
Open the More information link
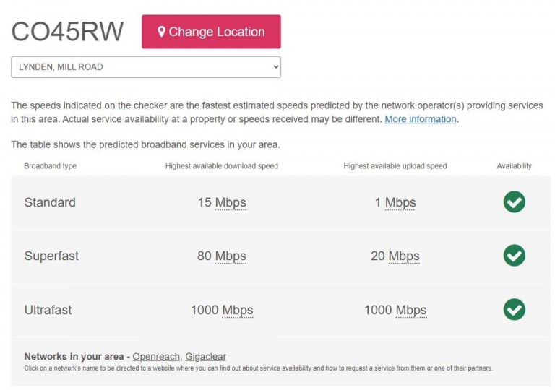click(421, 119)
